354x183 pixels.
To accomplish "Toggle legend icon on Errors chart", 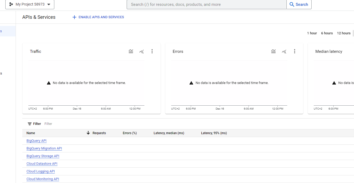I will pyautogui.click(x=273, y=51).
